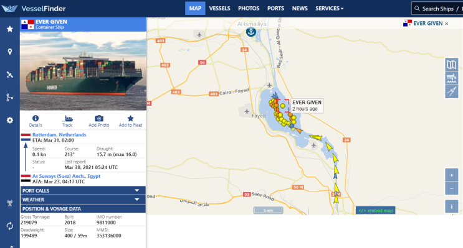Click the map scale bar
Screen dimensions: 463x248
click(x=268, y=210)
